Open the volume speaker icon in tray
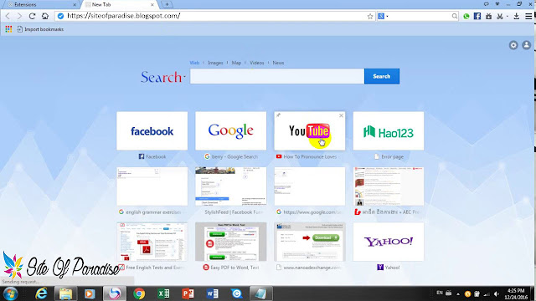 497,293
